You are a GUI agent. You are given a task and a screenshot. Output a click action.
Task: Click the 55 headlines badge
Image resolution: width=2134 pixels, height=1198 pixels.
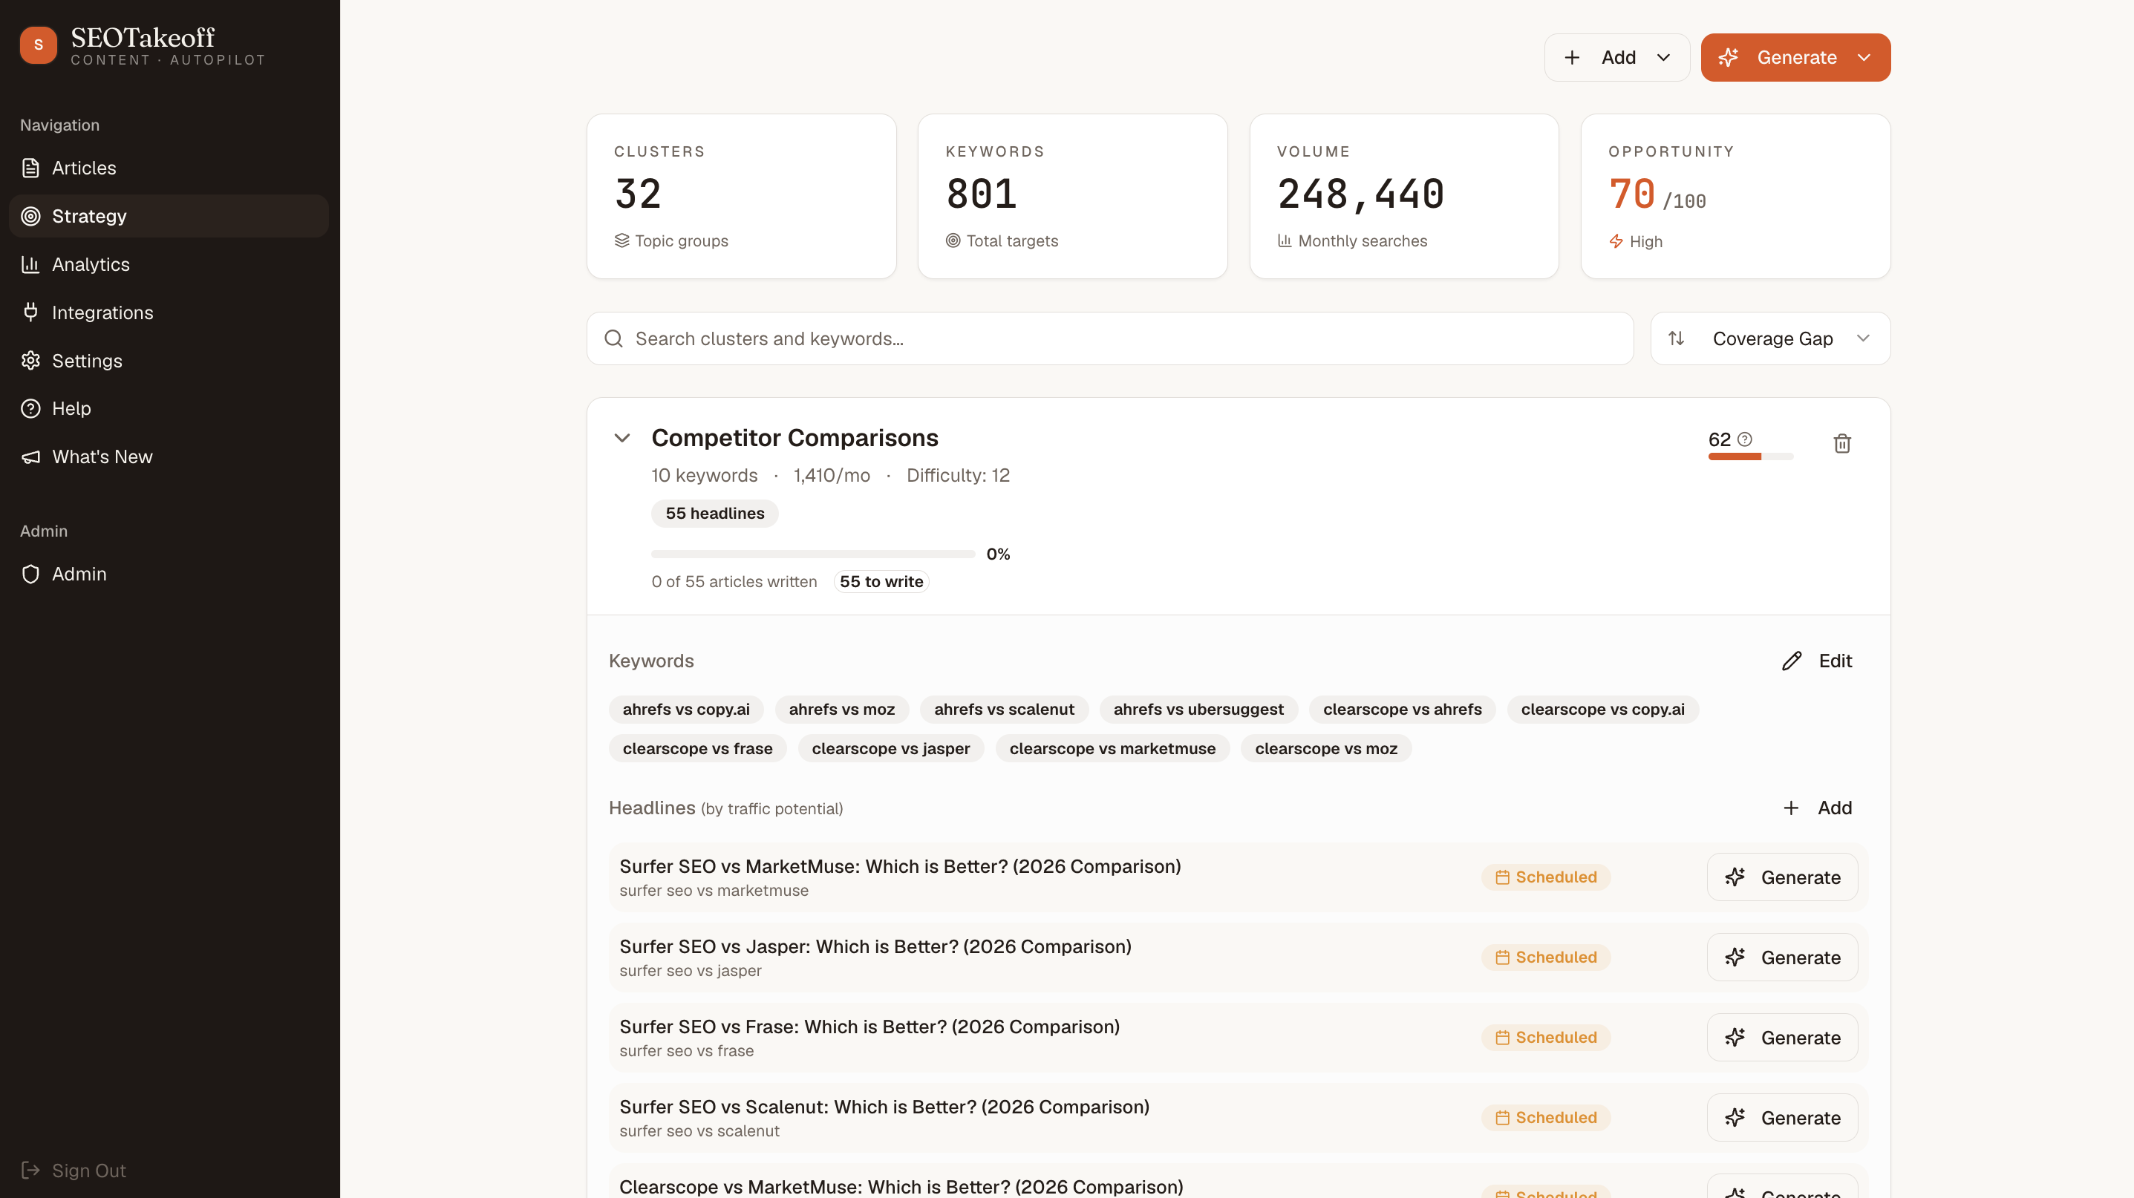[715, 514]
